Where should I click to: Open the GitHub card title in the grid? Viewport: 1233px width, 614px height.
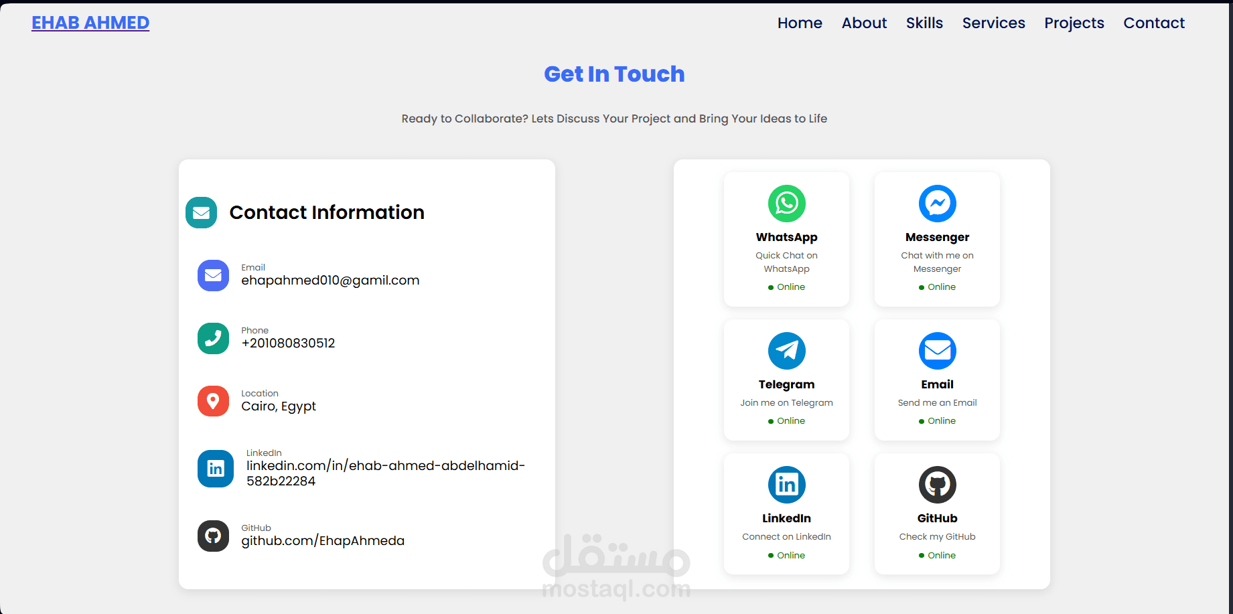[x=938, y=518]
